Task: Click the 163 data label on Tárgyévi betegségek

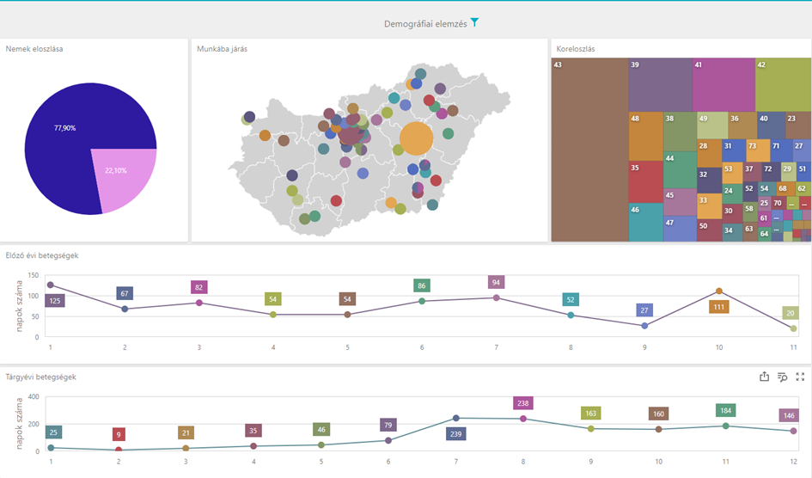Action: pos(591,414)
